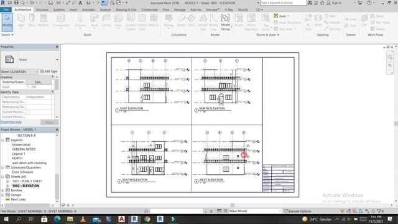Click the Shaft opening tool icon
Screen dimensions: 398x224
click(x=318, y=18)
